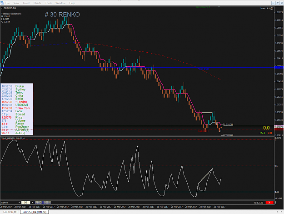Click the 1.25100 price label on the chart
This screenshot has width=284, height=214.
click(228, 124)
